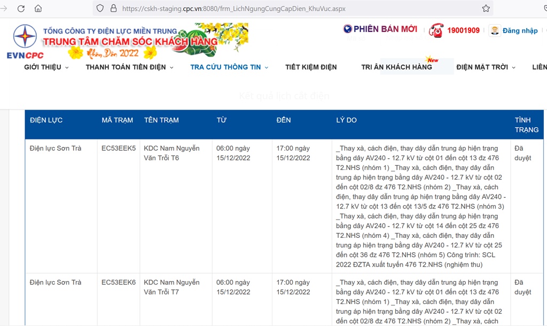Screen dimensions: 547x326
Task: Click the outage reason text for EC53EEK5
Action: (x=421, y=206)
